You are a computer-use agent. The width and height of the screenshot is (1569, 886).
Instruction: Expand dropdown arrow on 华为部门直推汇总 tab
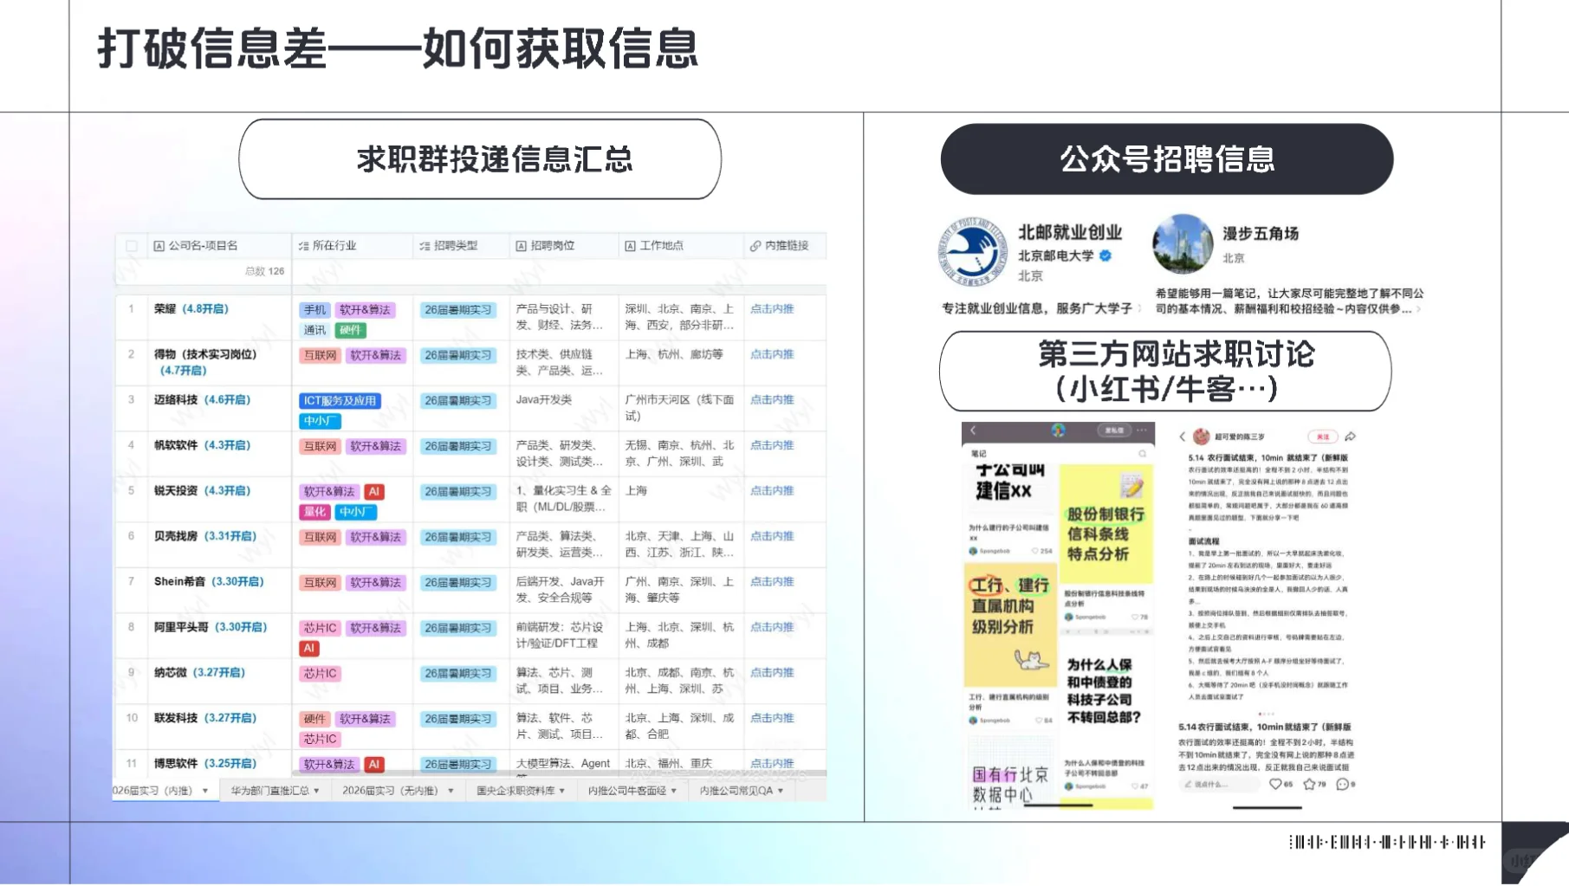(316, 791)
